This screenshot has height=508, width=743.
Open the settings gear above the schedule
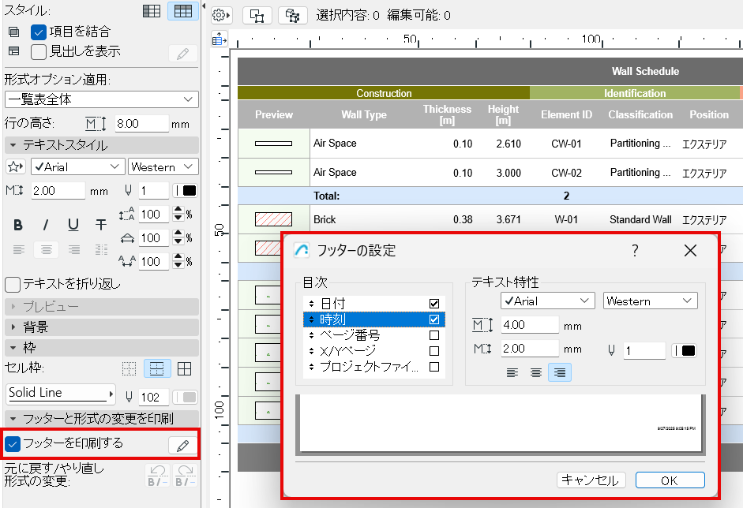(221, 15)
